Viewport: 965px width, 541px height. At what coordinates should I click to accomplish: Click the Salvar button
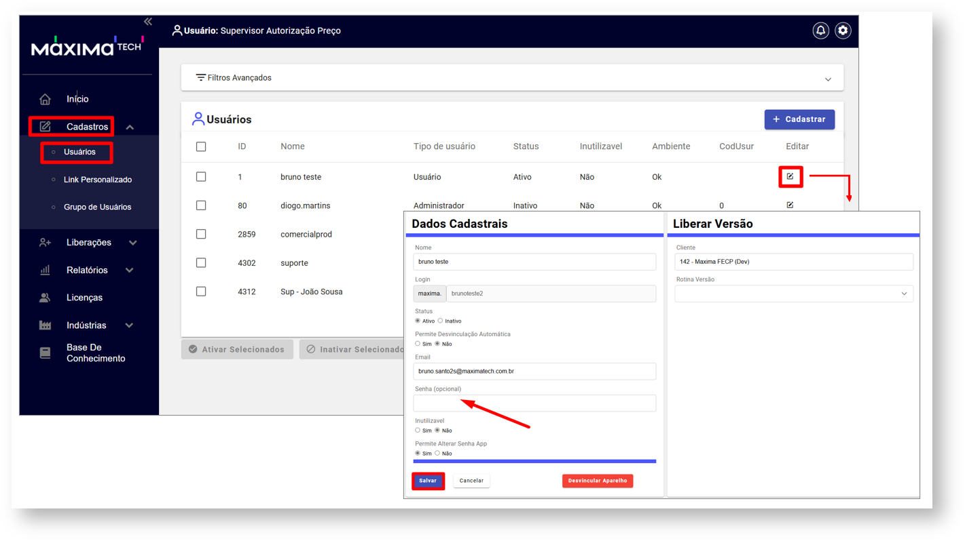point(428,481)
